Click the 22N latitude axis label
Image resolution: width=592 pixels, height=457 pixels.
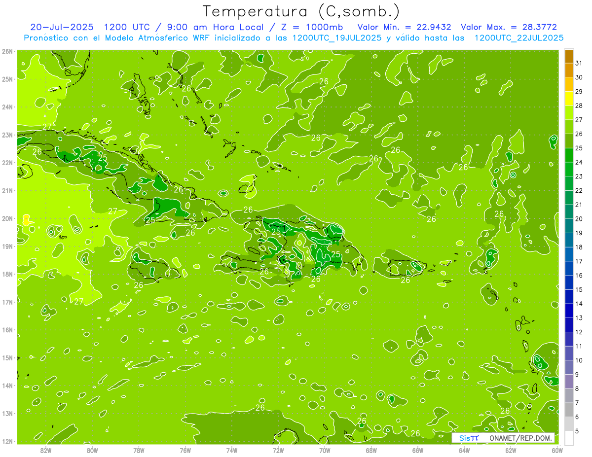click(x=7, y=163)
